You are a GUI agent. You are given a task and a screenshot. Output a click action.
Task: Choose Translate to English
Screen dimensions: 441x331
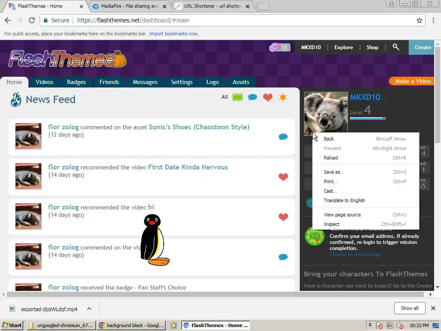(x=365, y=200)
